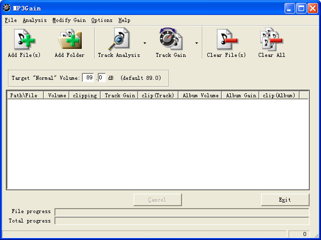Image resolution: width=321 pixels, height=240 pixels.
Task: Apply Track Gain using the toolbar icon
Action: pyautogui.click(x=170, y=39)
